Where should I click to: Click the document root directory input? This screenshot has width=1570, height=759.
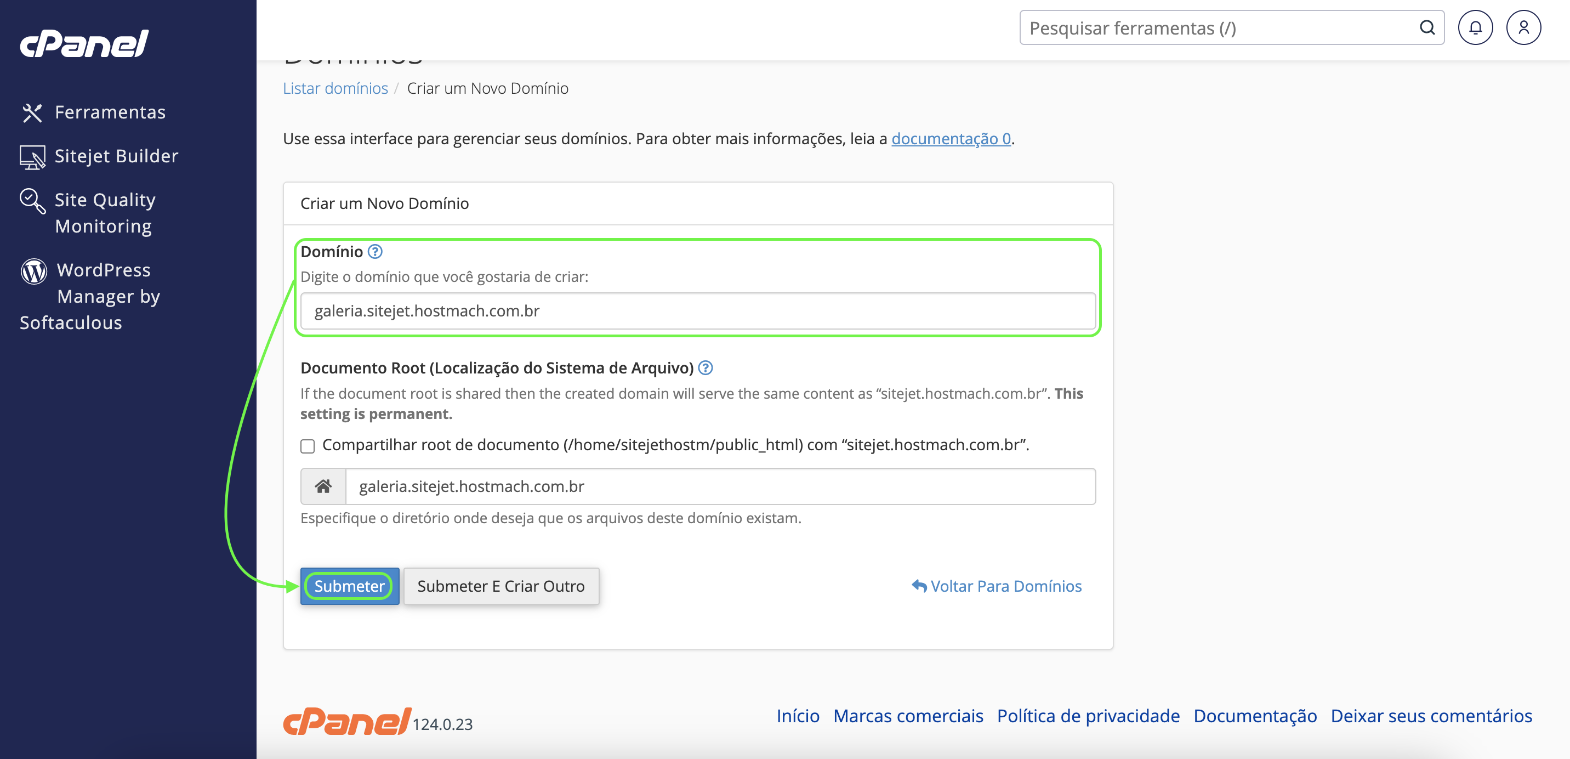click(x=720, y=486)
